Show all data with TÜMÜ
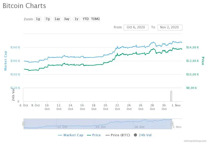Screen dimensions: 209x143 [95, 19]
